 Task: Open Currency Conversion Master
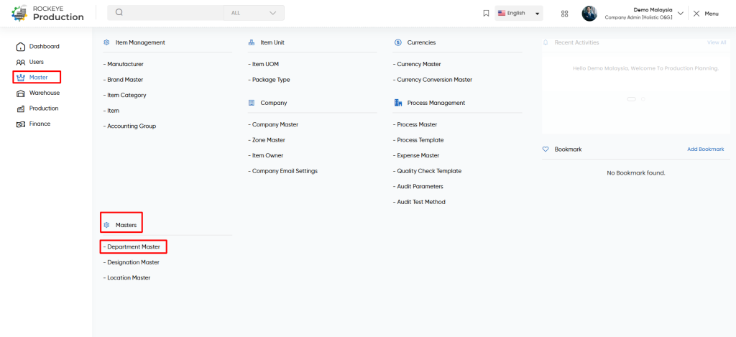click(432, 80)
